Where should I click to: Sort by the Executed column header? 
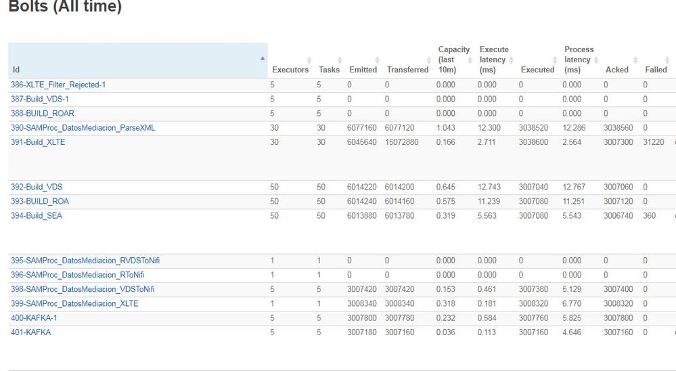[x=537, y=70]
